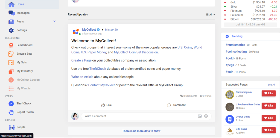
Task: Like the J Robinson Rare Coins page
Action: click(269, 106)
